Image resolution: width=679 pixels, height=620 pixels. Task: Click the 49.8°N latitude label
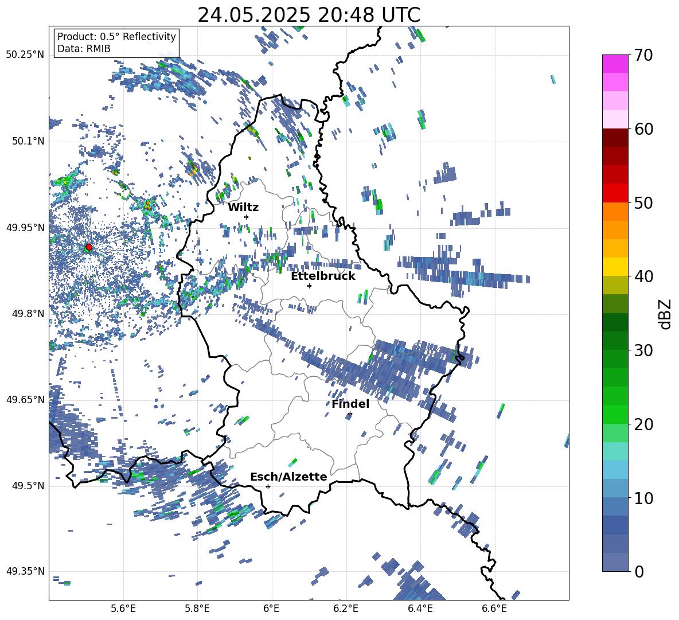(x=28, y=314)
